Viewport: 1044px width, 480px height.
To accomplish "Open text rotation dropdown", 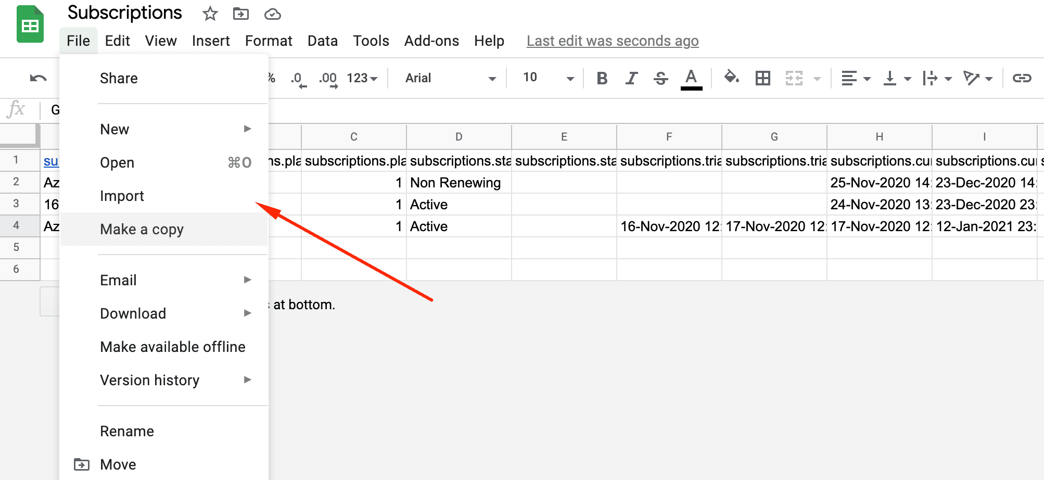I will click(978, 78).
